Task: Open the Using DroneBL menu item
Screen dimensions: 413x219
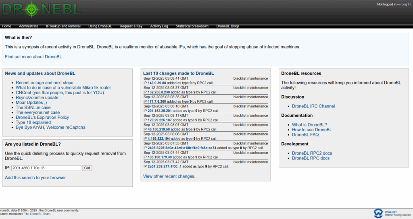Action: pyautogui.click(x=100, y=26)
